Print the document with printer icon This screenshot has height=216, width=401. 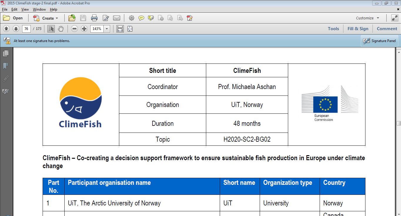tap(94, 18)
